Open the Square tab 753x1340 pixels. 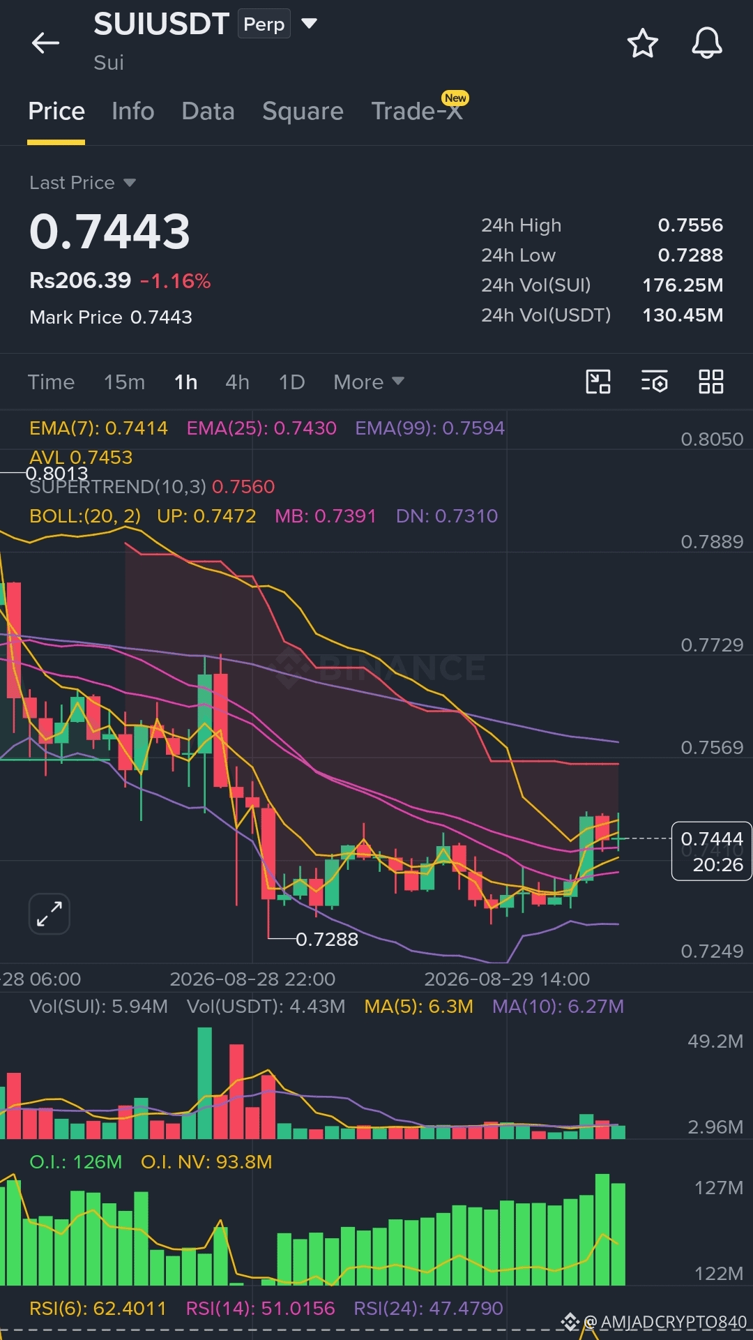pyautogui.click(x=303, y=112)
